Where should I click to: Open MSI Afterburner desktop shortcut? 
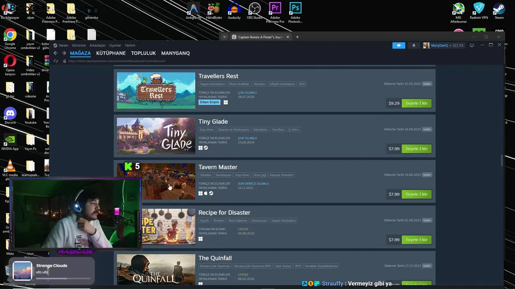tap(458, 12)
